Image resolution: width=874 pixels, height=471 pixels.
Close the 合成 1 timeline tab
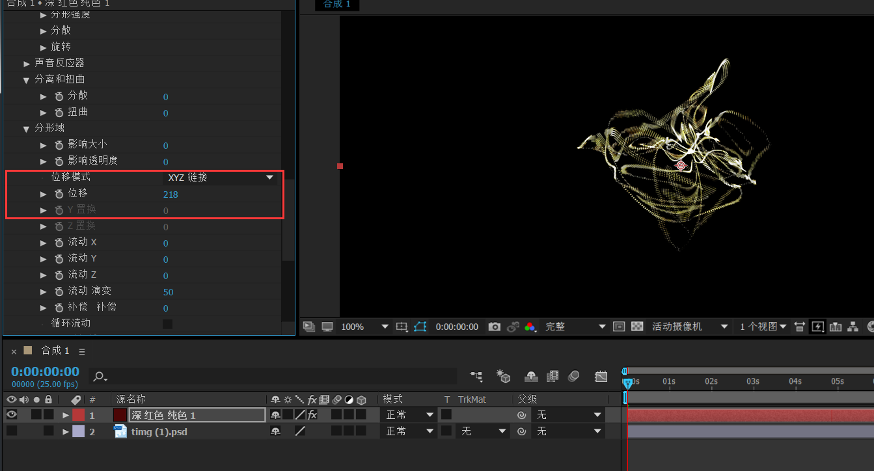point(14,351)
